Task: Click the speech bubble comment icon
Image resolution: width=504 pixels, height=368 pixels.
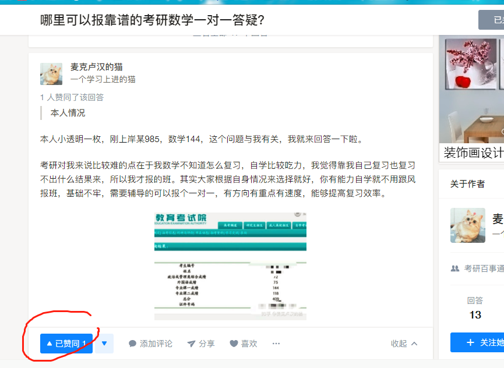Action: click(x=132, y=344)
